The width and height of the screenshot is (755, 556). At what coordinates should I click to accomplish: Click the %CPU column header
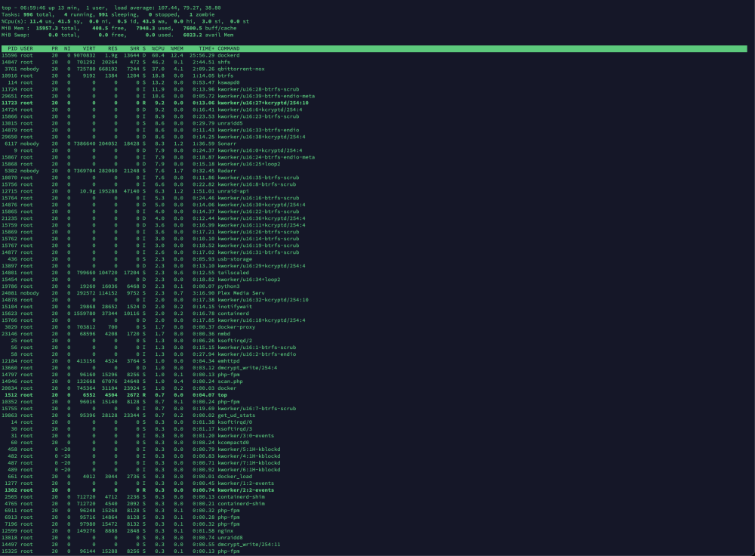coord(158,48)
